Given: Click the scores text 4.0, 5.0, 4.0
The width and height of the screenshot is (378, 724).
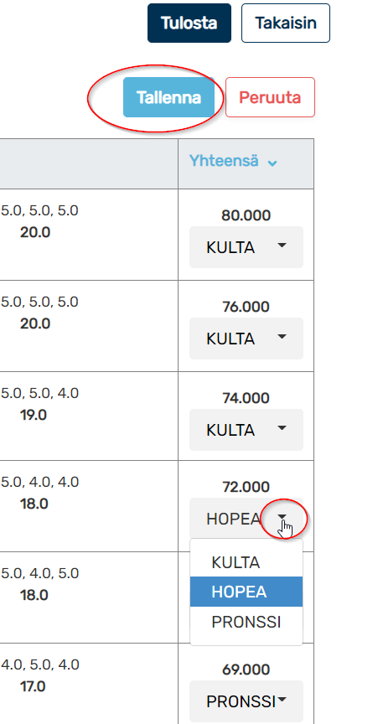Looking at the screenshot, I should coord(39,665).
